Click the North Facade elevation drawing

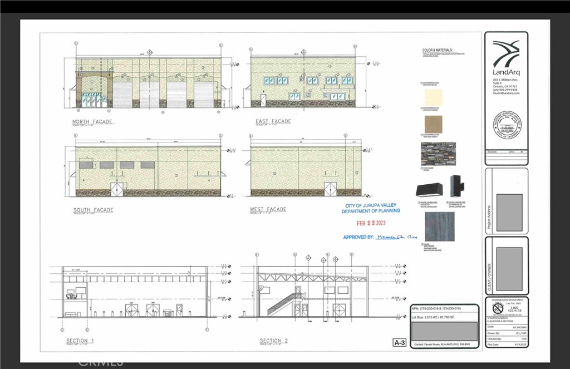(148, 83)
